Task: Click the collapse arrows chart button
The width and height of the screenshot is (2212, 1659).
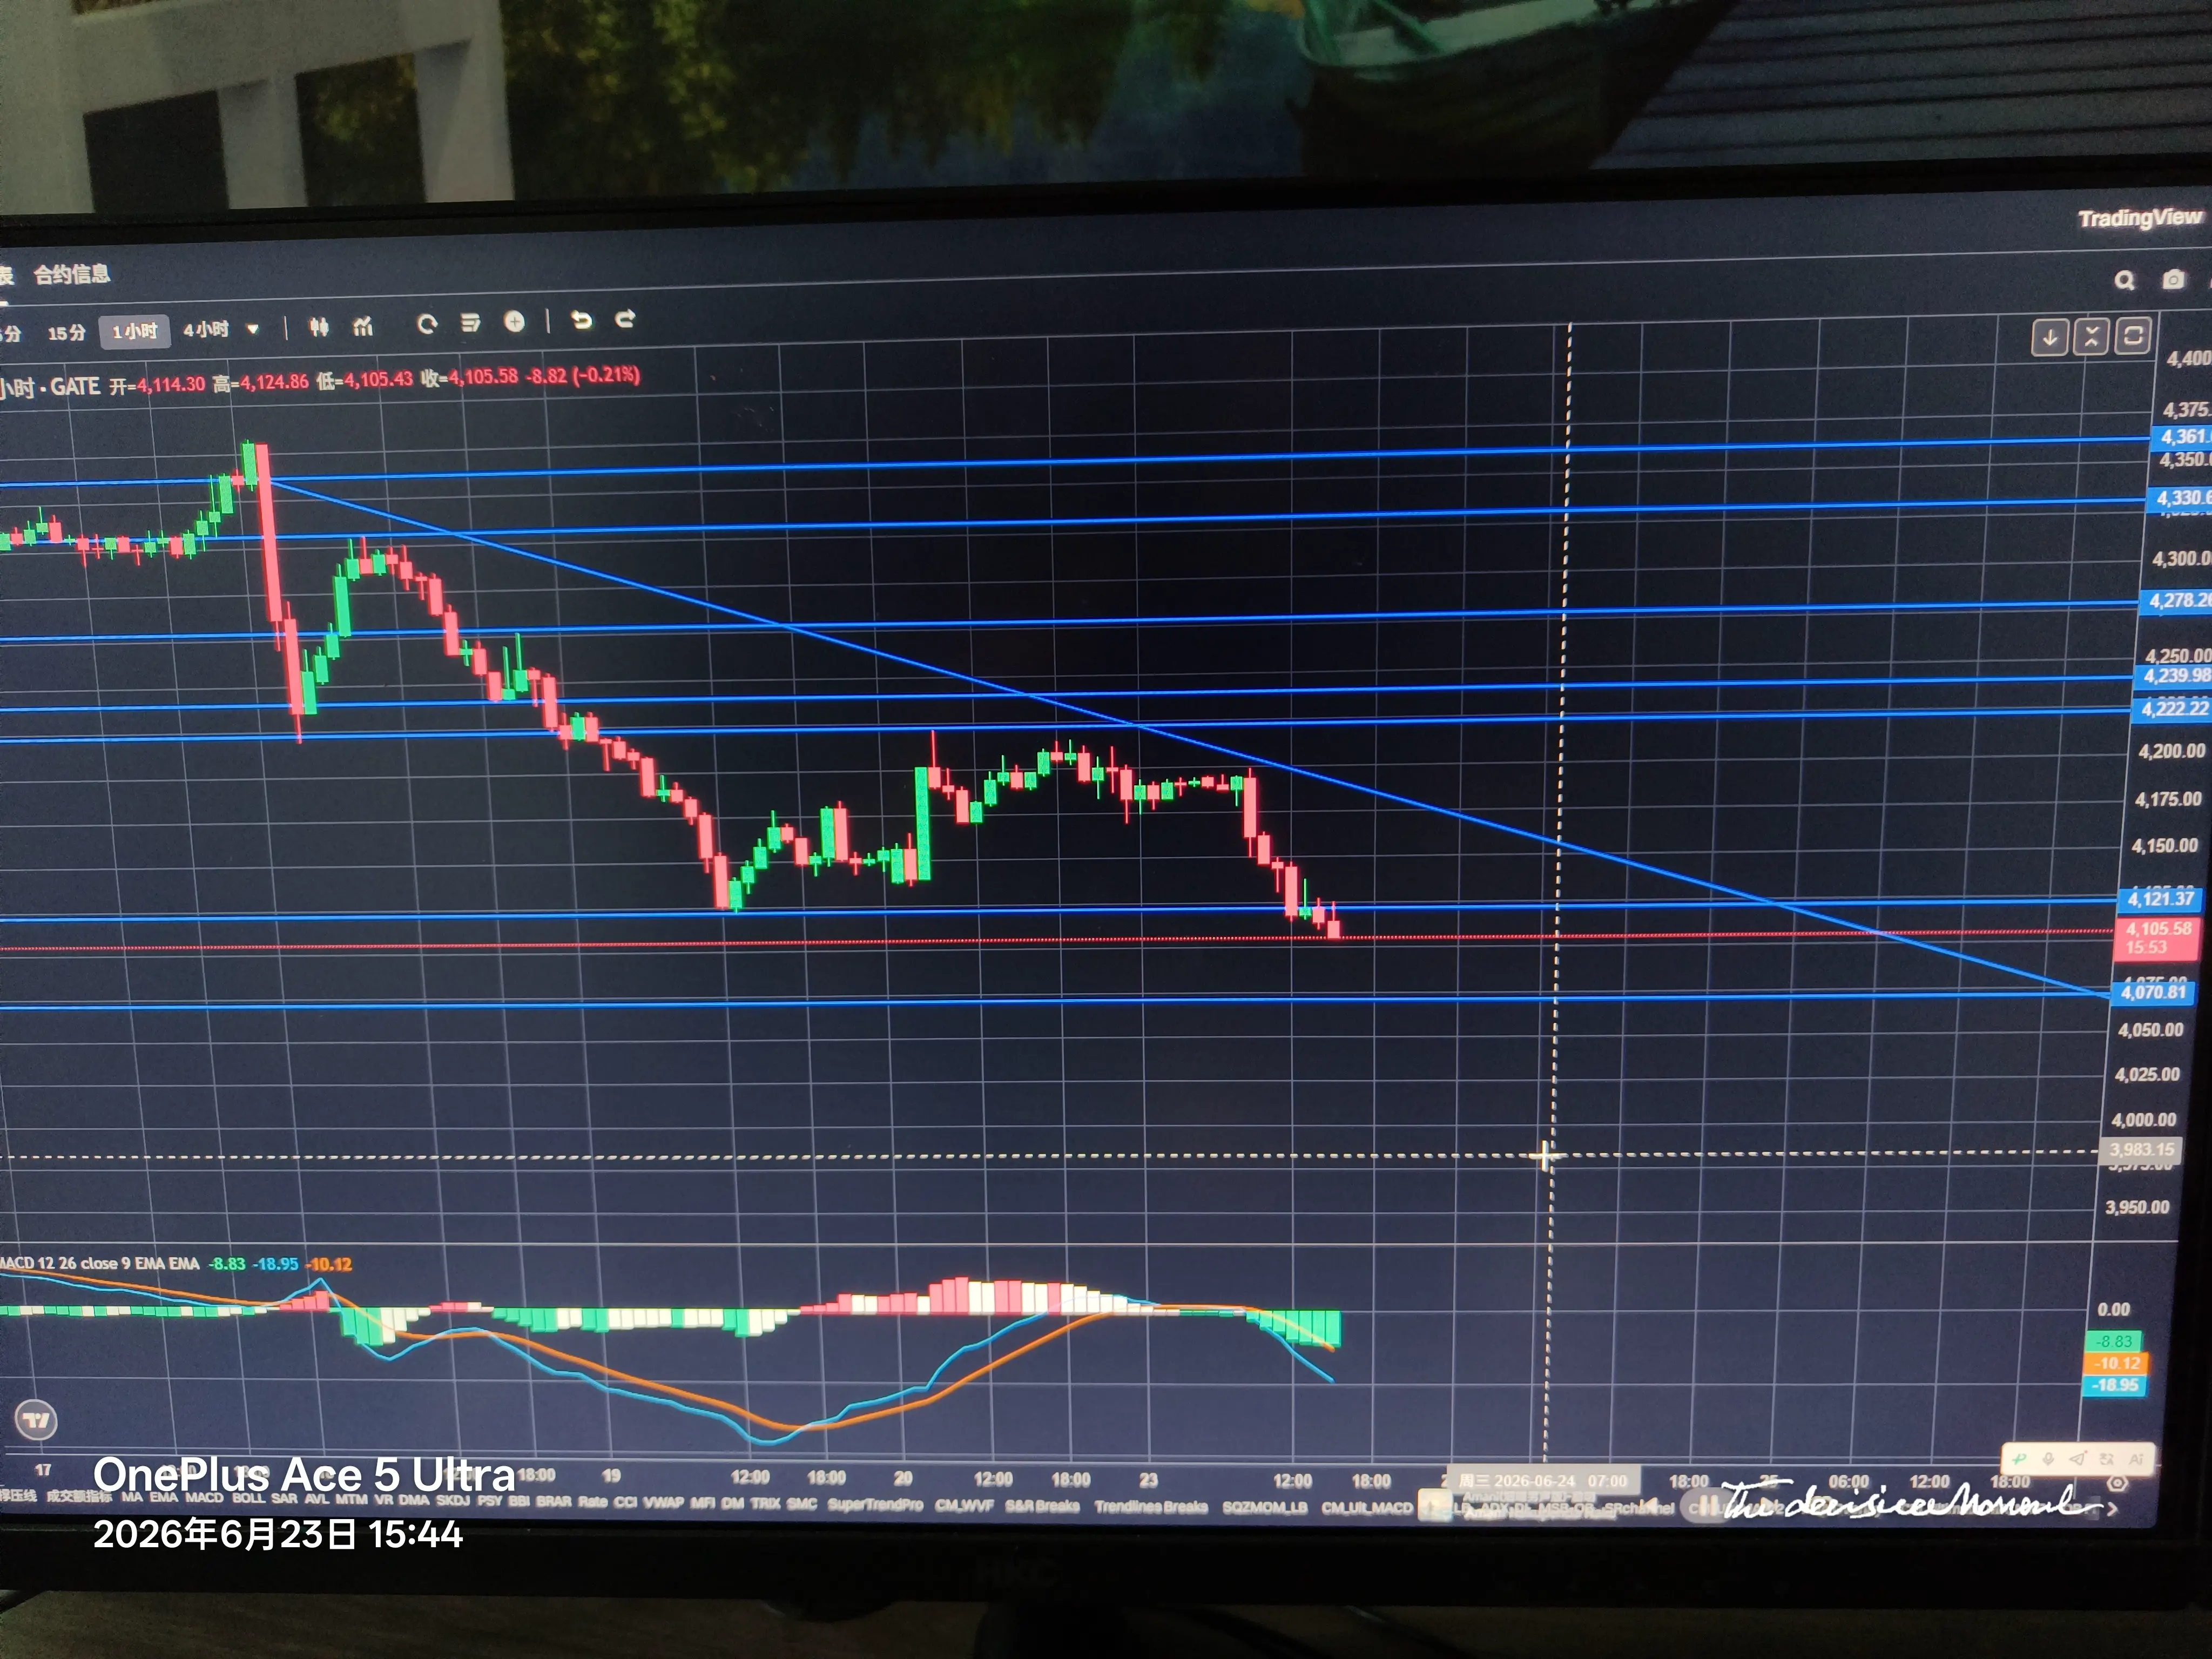Action: [x=2091, y=337]
